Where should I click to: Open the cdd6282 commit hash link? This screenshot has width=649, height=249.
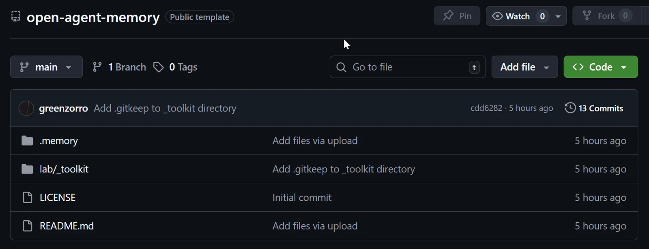pos(486,108)
